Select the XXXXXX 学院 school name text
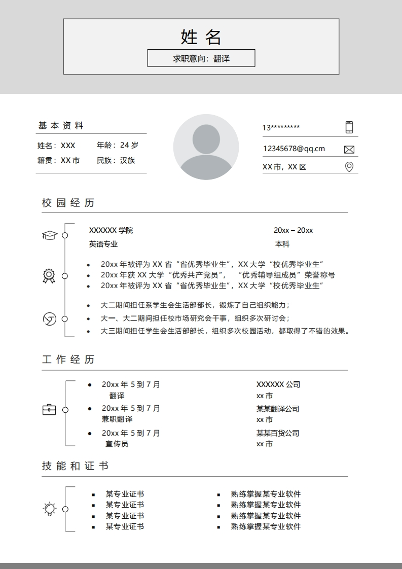Screen dimensions: 402x569 coord(111,230)
